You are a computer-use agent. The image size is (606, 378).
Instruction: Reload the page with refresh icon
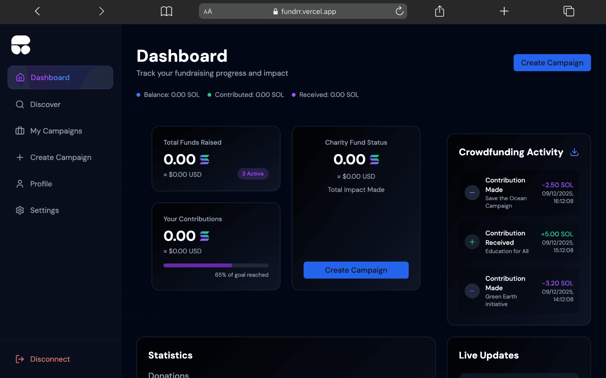coord(399,11)
